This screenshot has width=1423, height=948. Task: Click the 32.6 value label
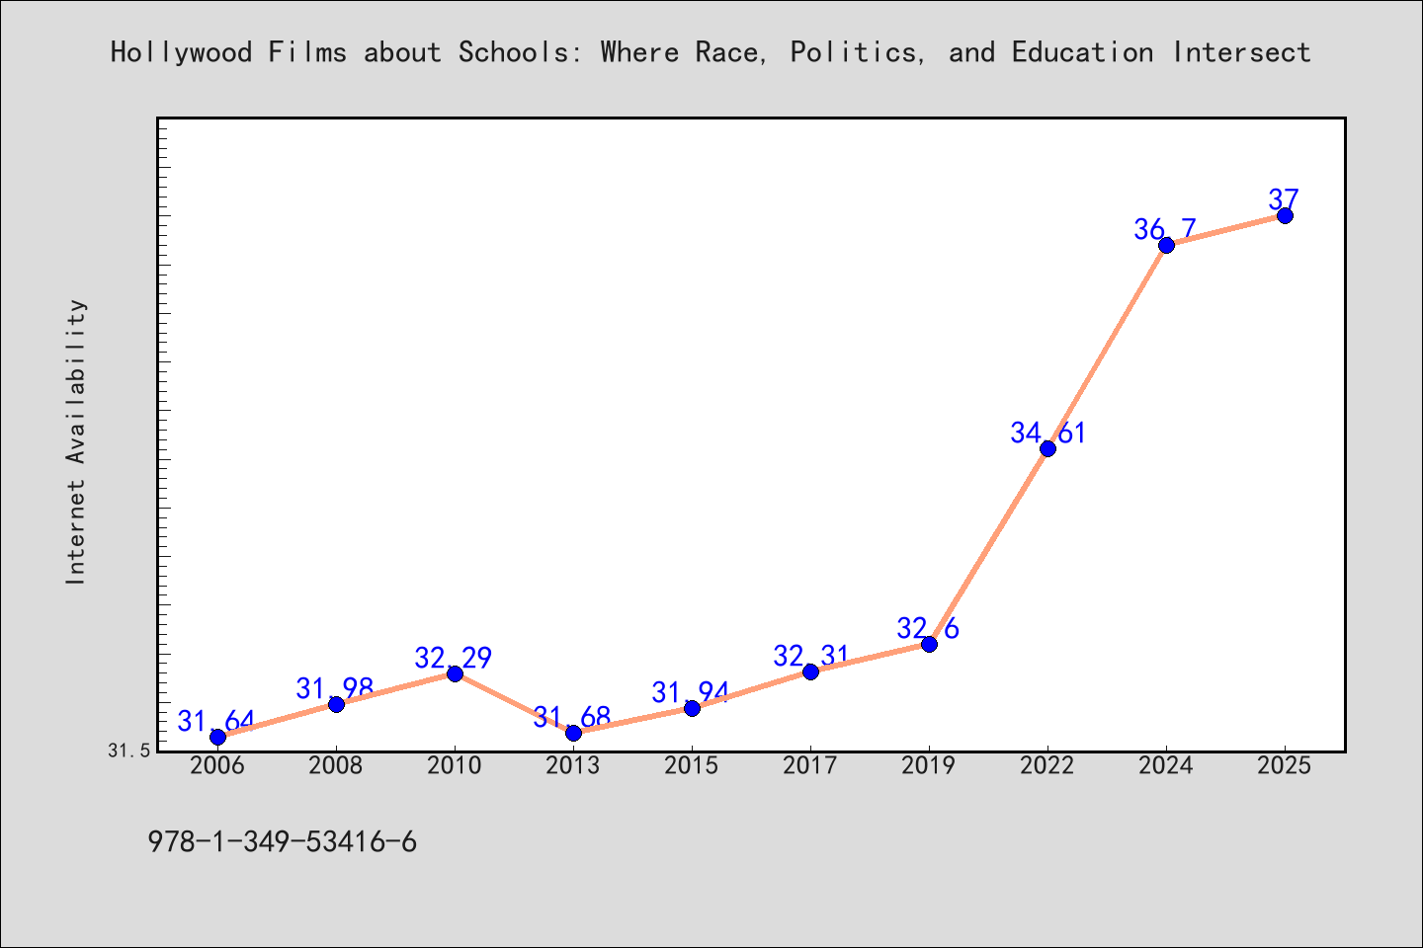point(928,629)
